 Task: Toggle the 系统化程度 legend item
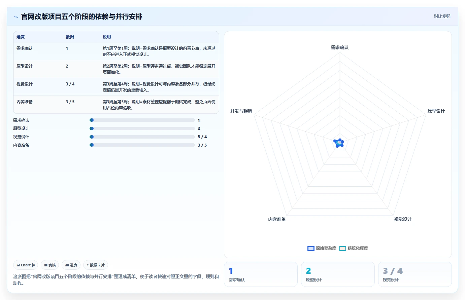354,248
